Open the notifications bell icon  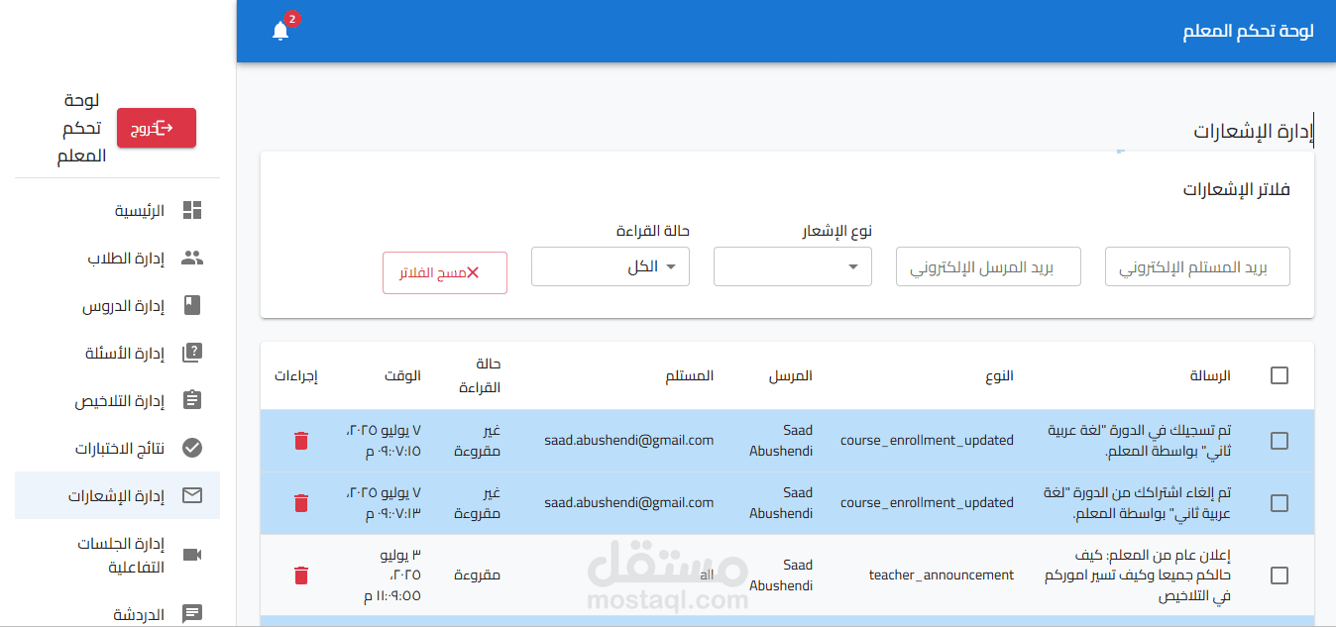tap(280, 31)
